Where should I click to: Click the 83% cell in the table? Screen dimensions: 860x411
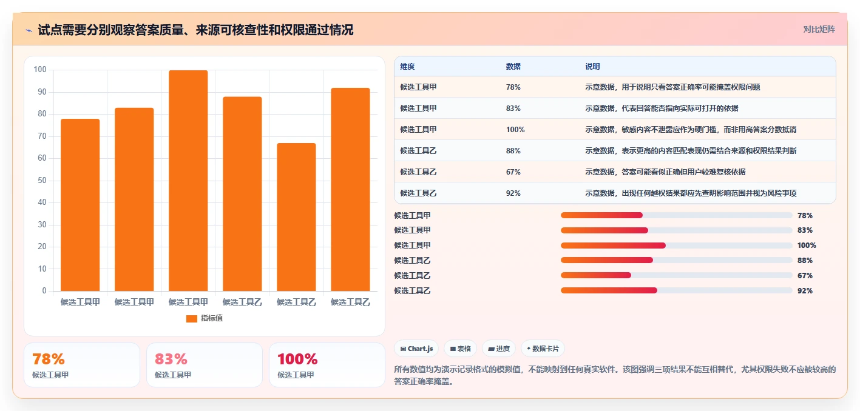(x=513, y=109)
